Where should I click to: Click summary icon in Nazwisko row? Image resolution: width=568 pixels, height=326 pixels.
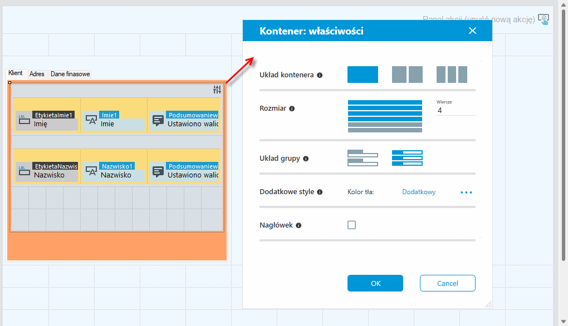click(x=158, y=171)
